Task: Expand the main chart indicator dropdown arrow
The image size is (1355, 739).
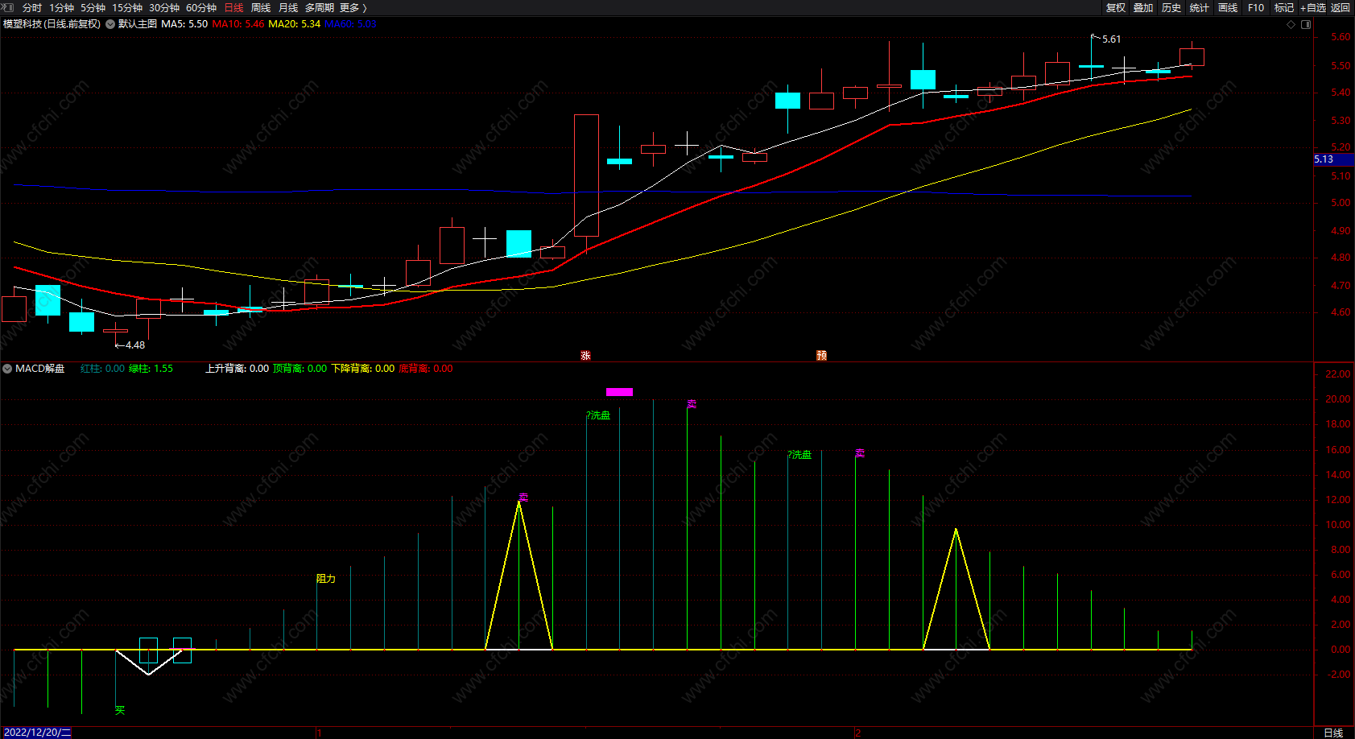Action: coord(110,24)
